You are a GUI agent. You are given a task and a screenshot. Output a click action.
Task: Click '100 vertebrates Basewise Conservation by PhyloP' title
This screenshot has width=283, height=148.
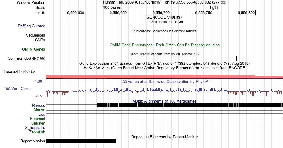click(x=164, y=81)
